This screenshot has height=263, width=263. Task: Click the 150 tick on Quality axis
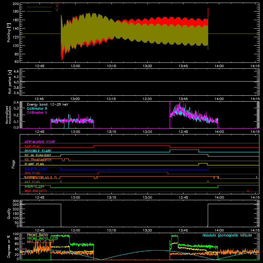(x=16, y=214)
